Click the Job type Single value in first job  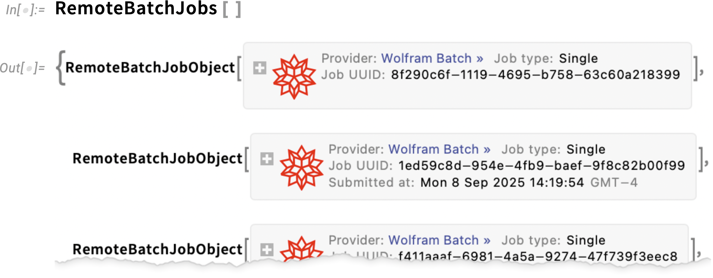coord(578,58)
